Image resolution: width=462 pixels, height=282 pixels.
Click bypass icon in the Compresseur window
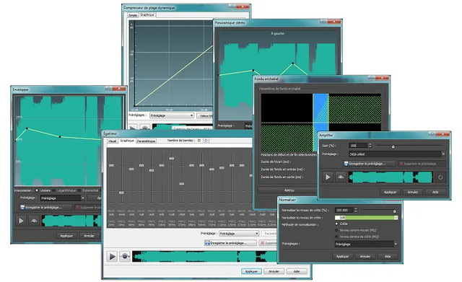[x=145, y=128]
